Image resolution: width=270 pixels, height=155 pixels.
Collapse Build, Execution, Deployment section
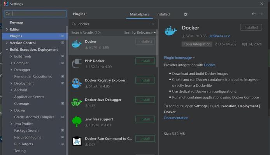click(7, 50)
